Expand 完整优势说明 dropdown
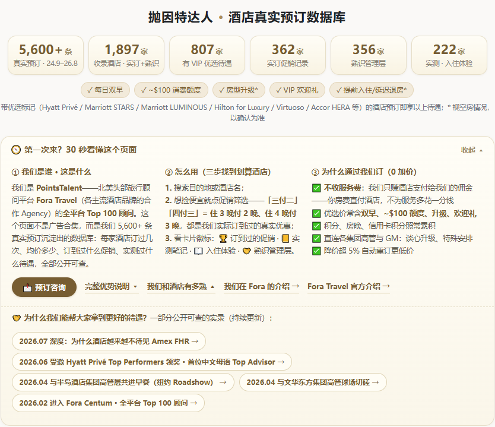Image resolution: width=495 pixels, height=427 pixels. [112, 286]
